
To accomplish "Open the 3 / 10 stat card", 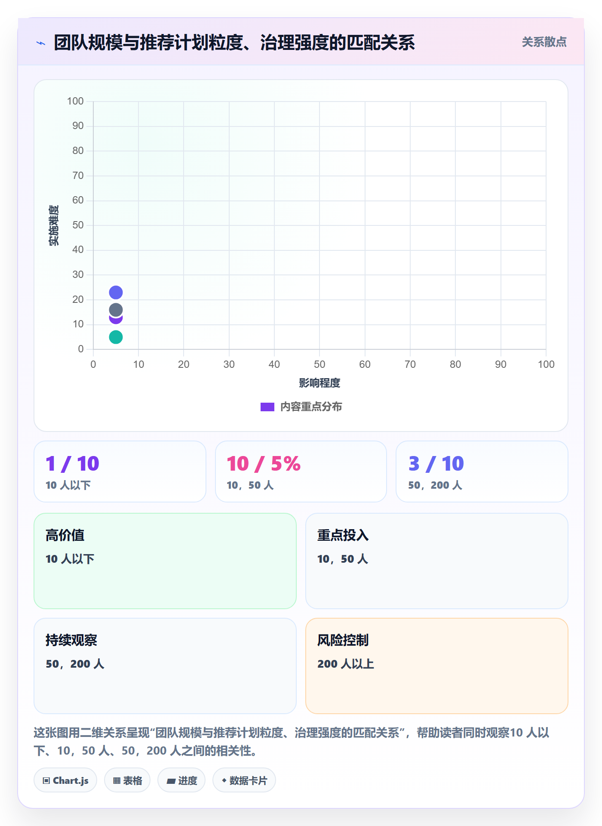I will click(x=482, y=472).
